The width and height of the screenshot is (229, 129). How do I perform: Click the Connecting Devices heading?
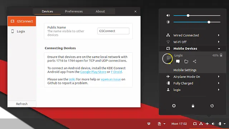(x=60, y=48)
